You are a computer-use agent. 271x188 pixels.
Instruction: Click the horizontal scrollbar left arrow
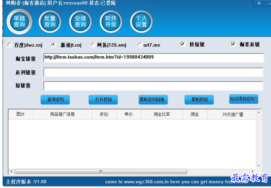[x=11, y=171]
